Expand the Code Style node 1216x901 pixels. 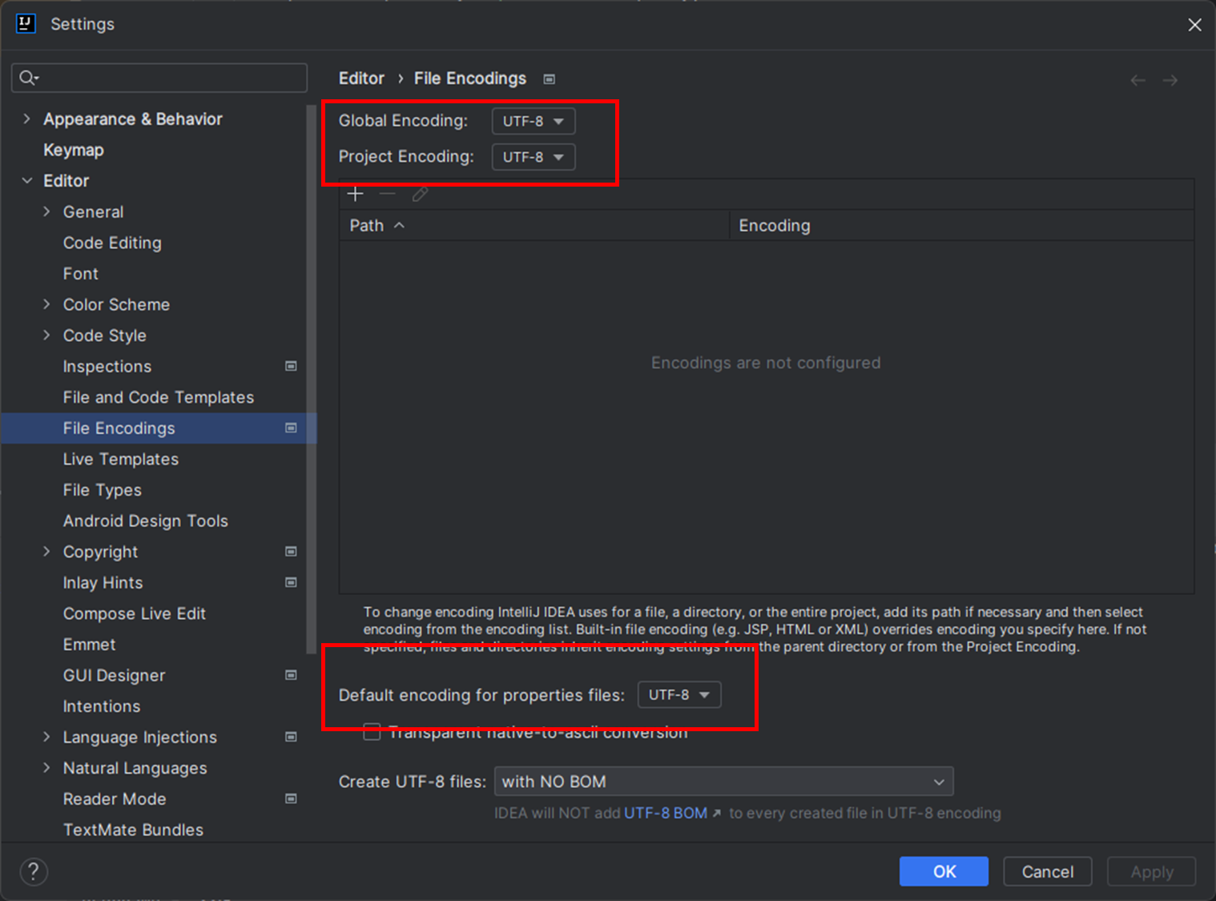pyautogui.click(x=46, y=335)
